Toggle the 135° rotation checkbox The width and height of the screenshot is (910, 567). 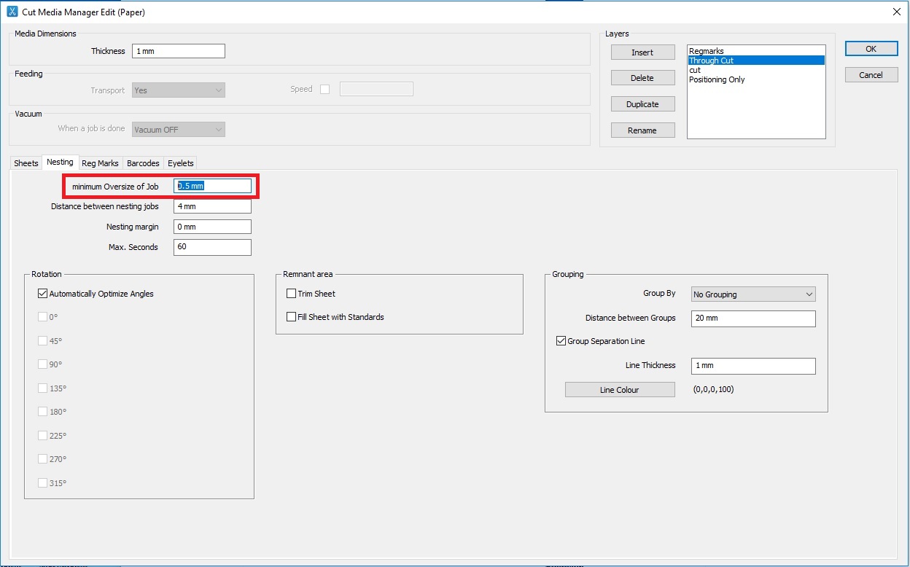pos(42,388)
